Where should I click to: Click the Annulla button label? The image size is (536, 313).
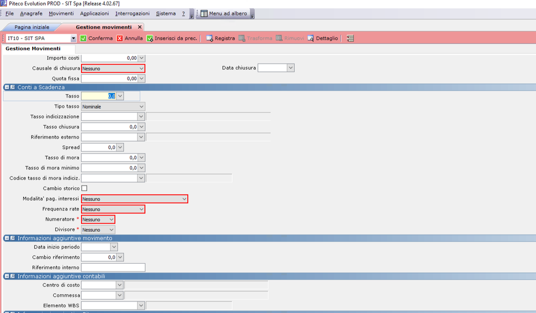[x=134, y=39]
